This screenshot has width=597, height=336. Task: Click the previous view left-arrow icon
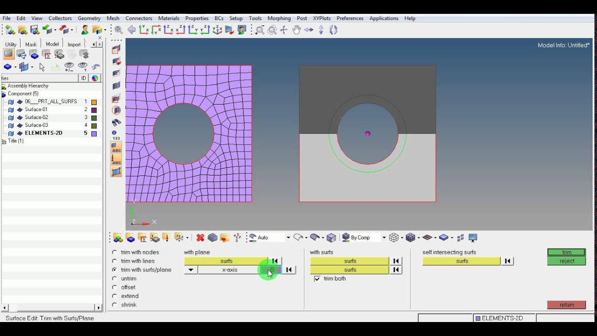pyautogui.click(x=132, y=30)
